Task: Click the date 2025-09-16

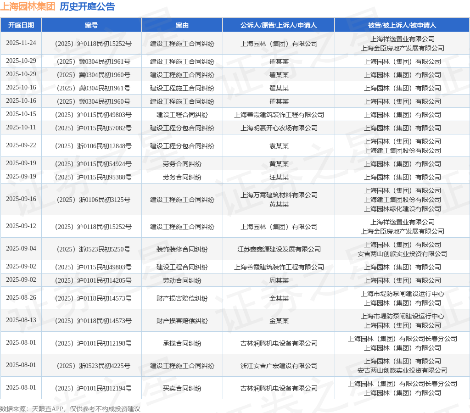Action: pos(21,199)
